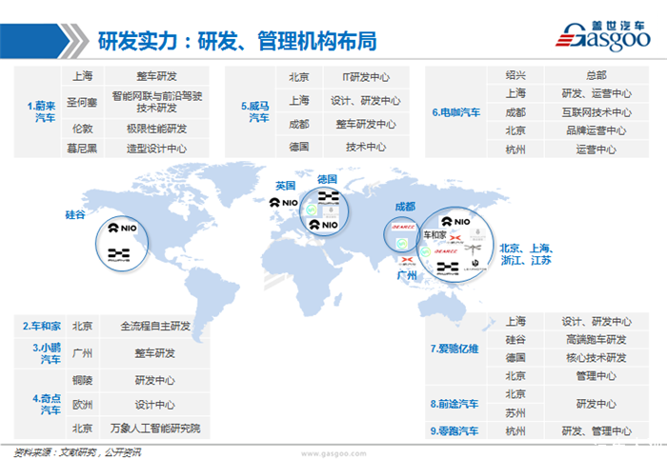
Task: Click the 铜陵 cell
Action: tap(82, 380)
